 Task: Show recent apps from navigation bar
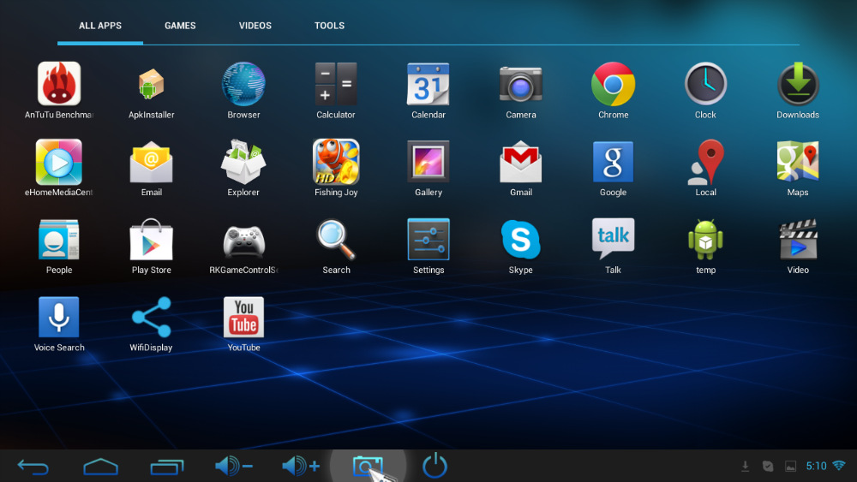[x=167, y=467]
